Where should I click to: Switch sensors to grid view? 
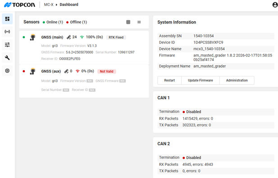point(128,22)
